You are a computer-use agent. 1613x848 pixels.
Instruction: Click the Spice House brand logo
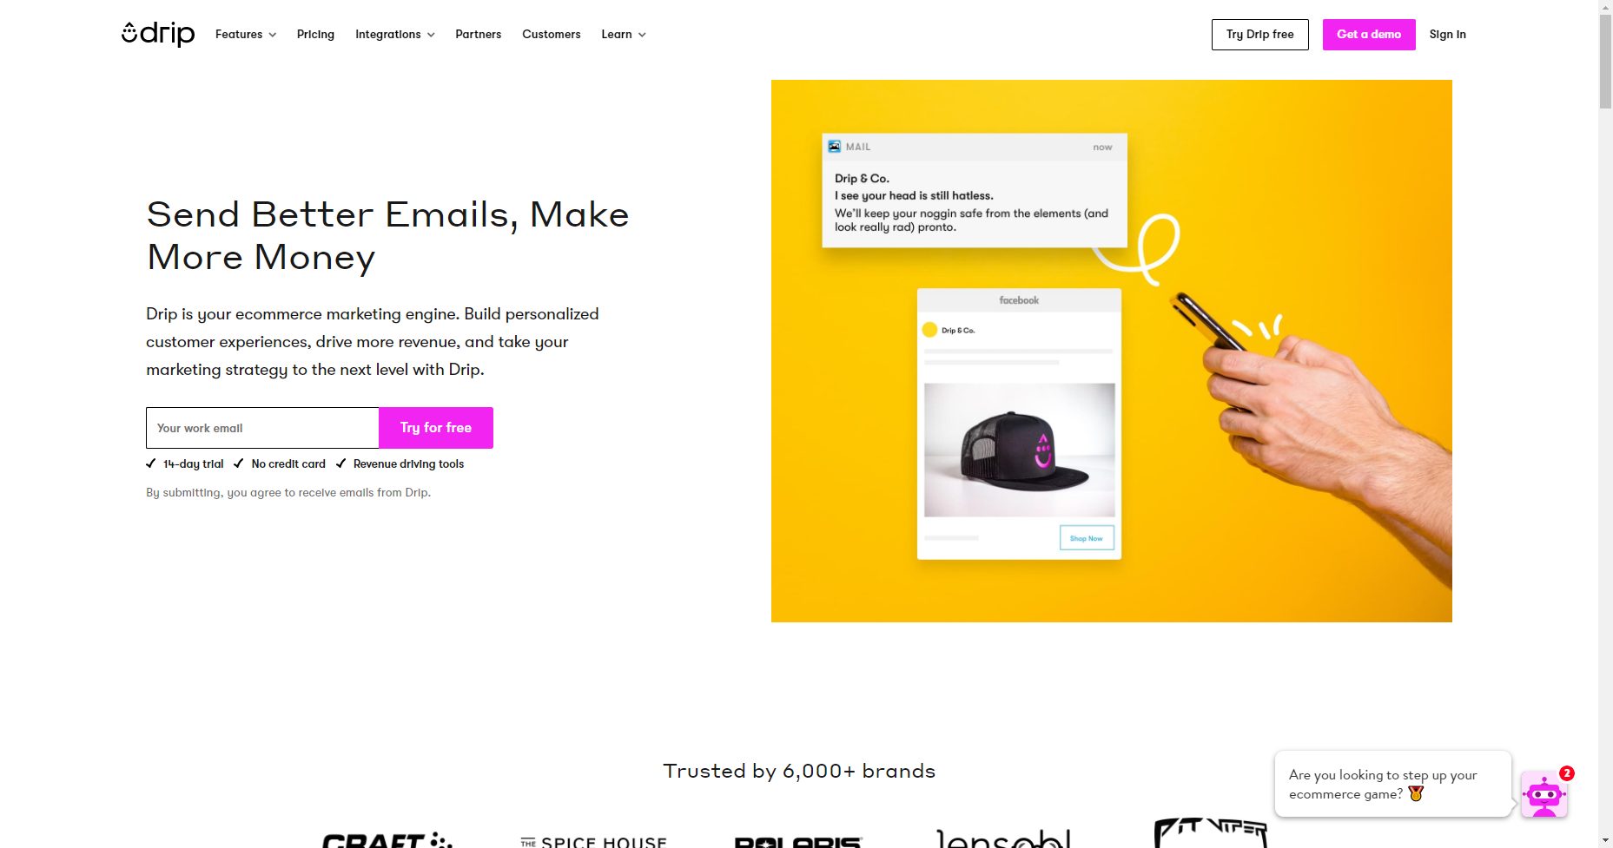593,841
